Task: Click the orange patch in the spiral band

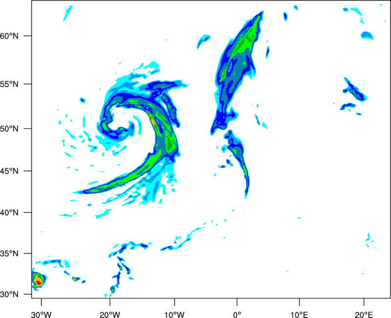Action: tap(153, 121)
